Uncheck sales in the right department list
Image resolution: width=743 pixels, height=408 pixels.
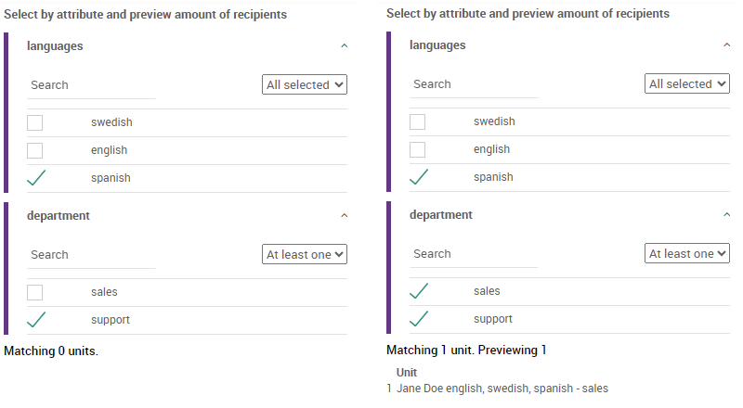(x=419, y=291)
